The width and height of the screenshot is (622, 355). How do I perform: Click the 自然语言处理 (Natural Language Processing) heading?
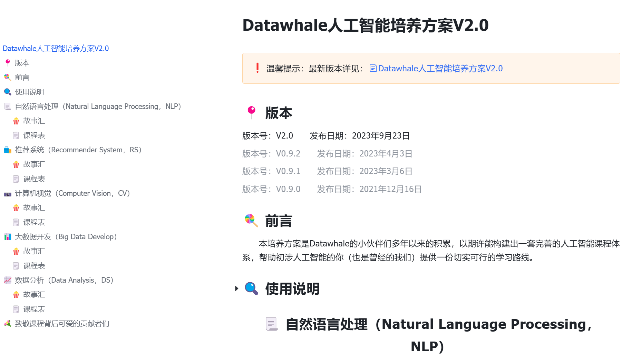tap(439, 335)
